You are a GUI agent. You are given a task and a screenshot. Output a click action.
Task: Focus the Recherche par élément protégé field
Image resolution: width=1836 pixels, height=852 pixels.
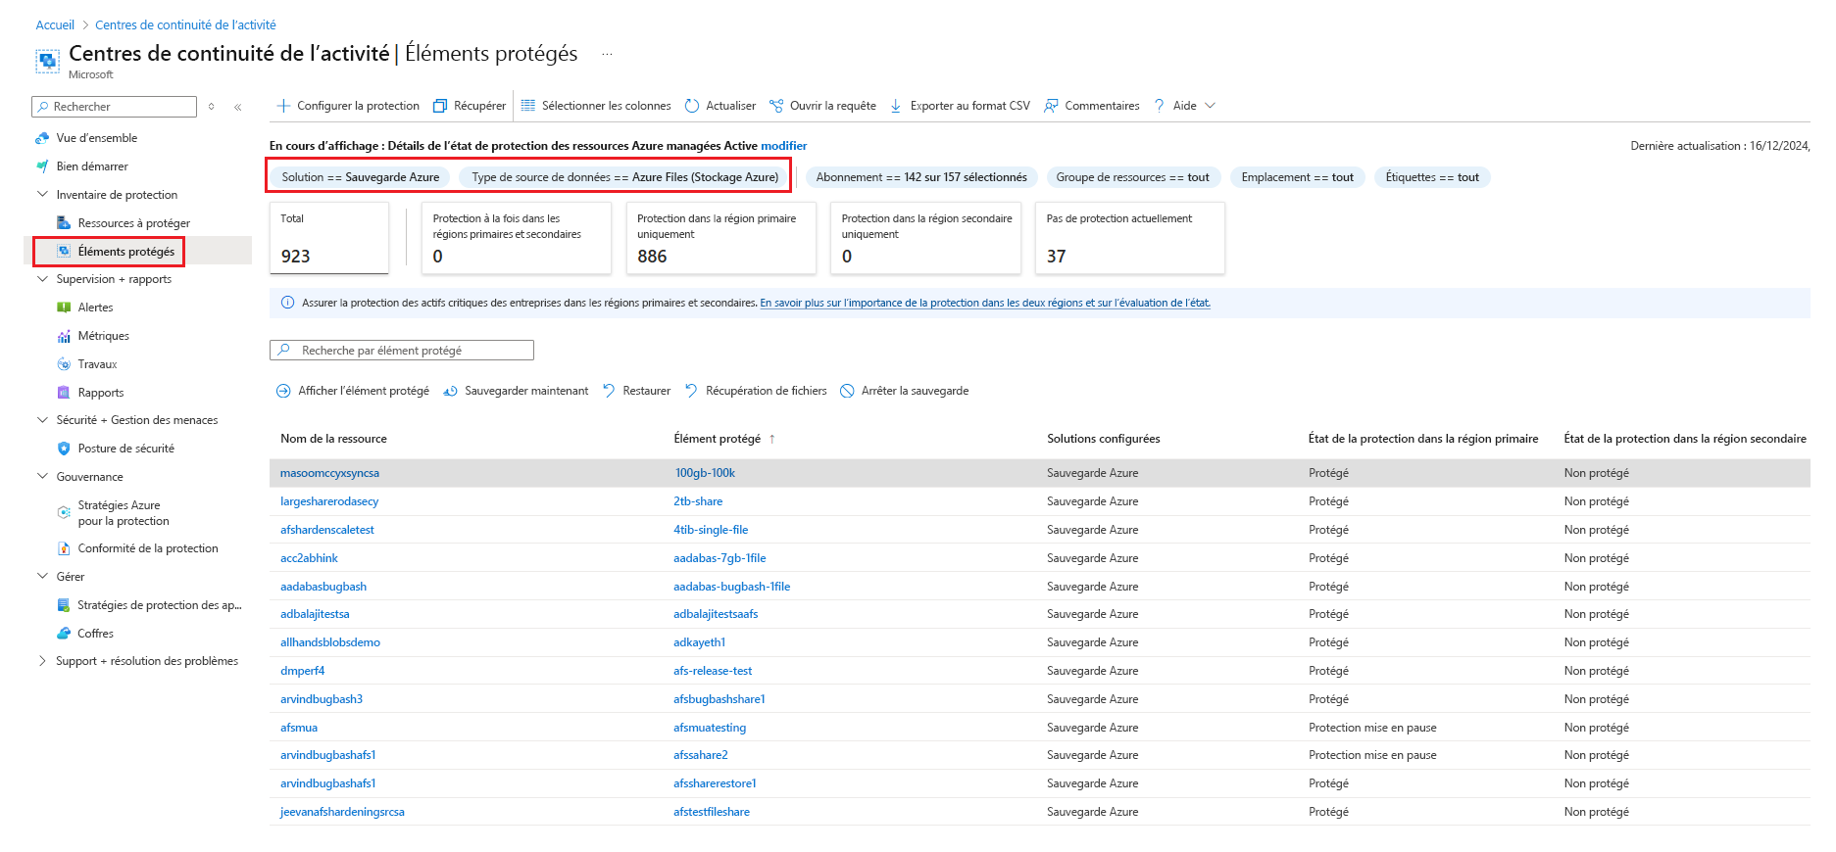click(402, 351)
